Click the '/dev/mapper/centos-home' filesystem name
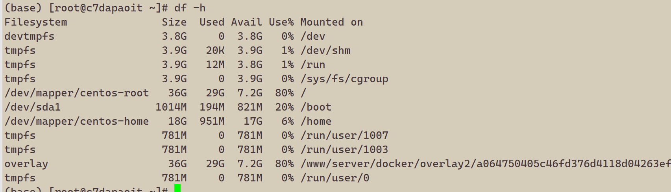Viewport: 671px width, 192px height. click(77, 122)
